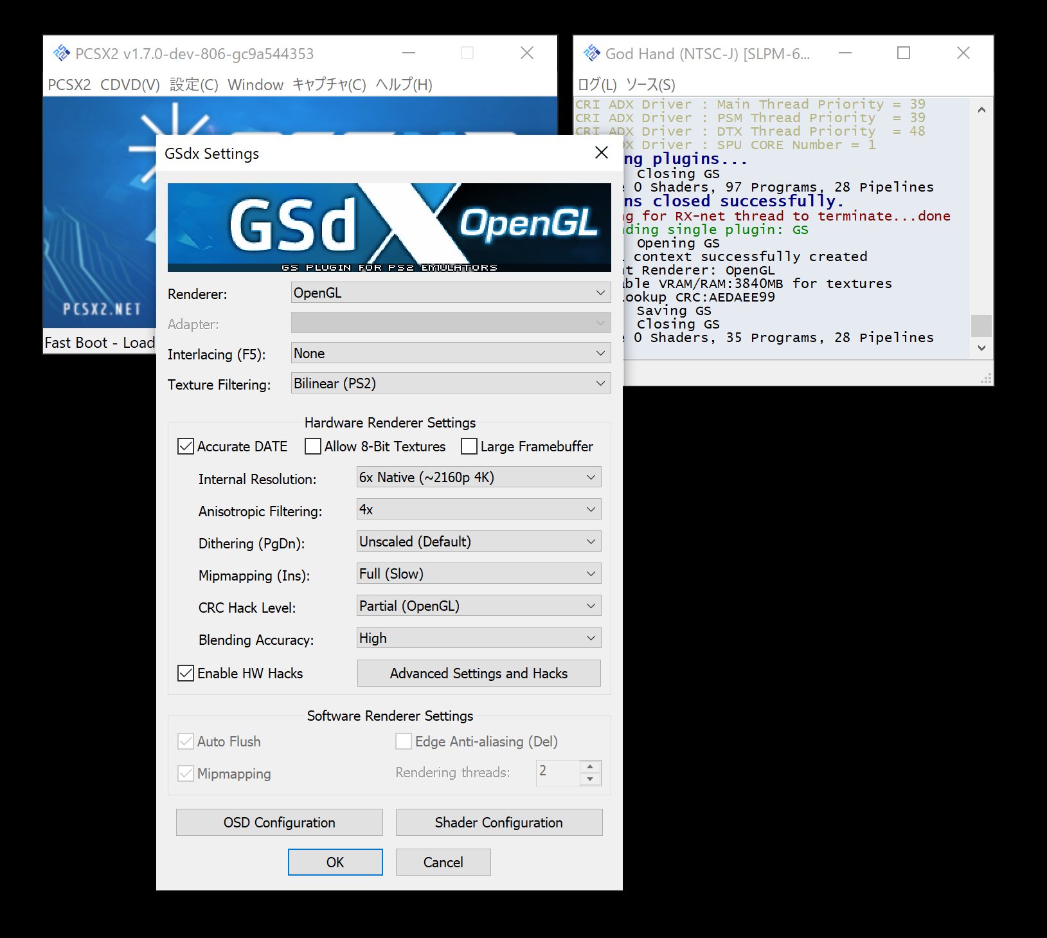Open the Mipmapping (Ins) dropdown
Screen dimensions: 1047x938
pyautogui.click(x=479, y=573)
